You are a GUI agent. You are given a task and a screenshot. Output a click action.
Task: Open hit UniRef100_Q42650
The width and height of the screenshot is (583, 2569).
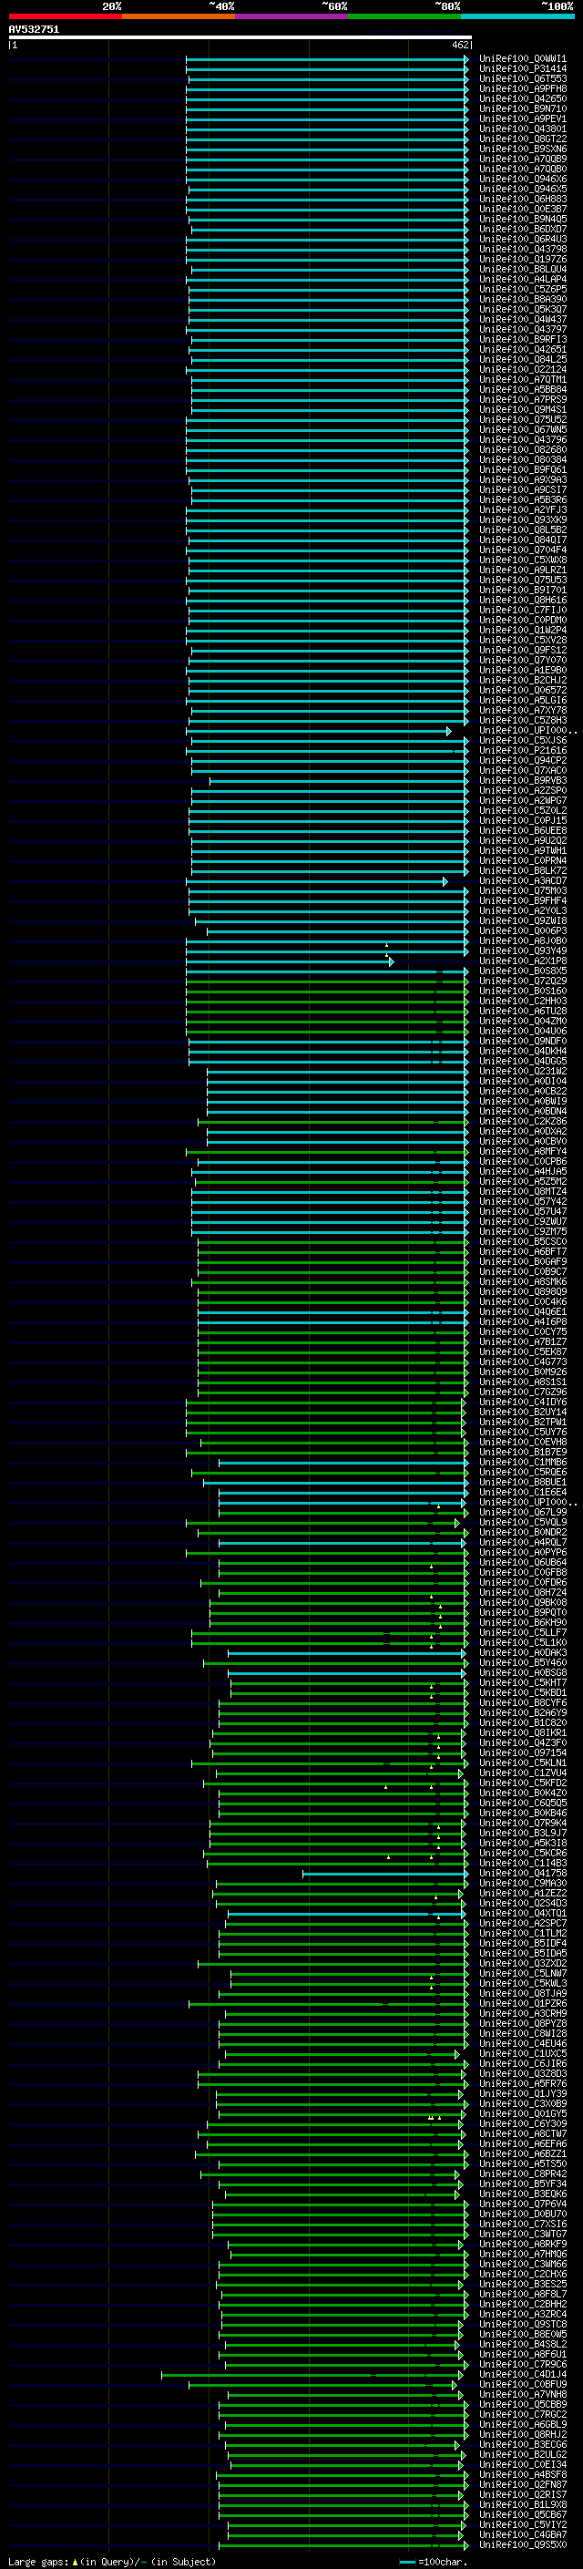point(522,98)
